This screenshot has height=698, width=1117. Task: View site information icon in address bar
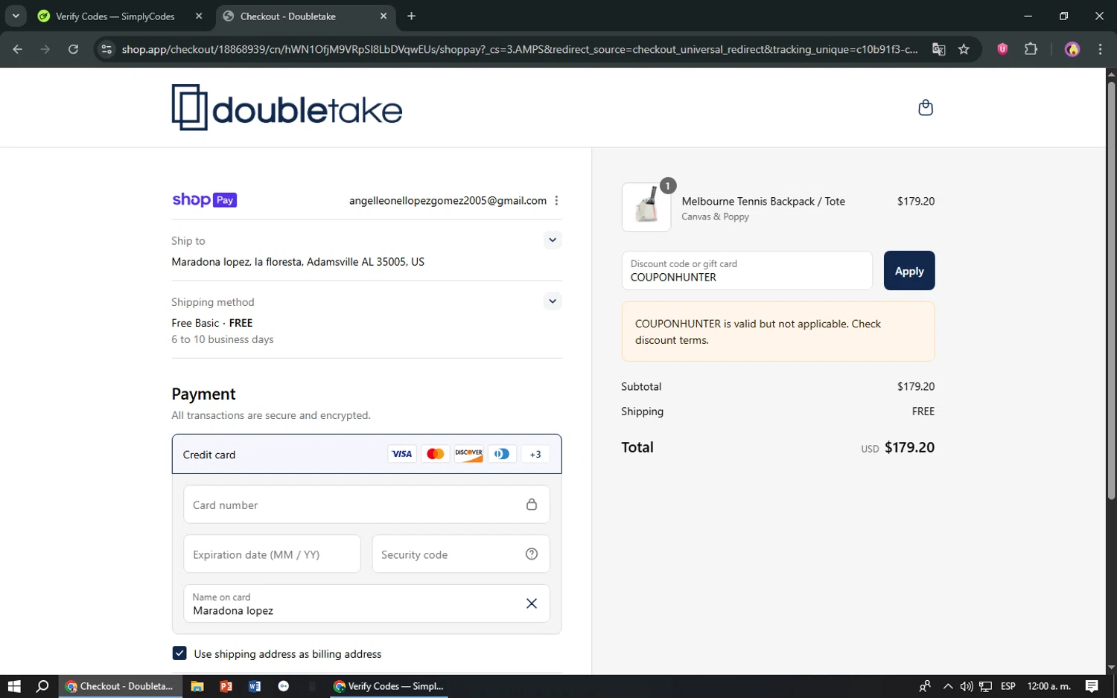(x=106, y=49)
